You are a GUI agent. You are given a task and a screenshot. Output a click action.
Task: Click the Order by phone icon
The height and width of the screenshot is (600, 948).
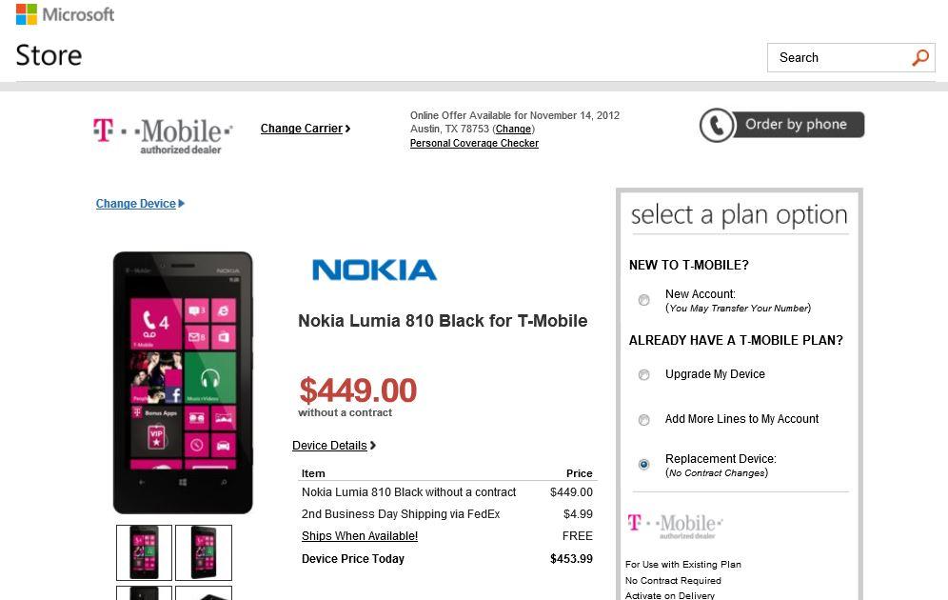click(716, 125)
